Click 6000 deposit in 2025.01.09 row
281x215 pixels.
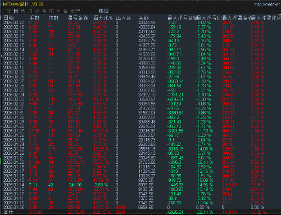120,207
